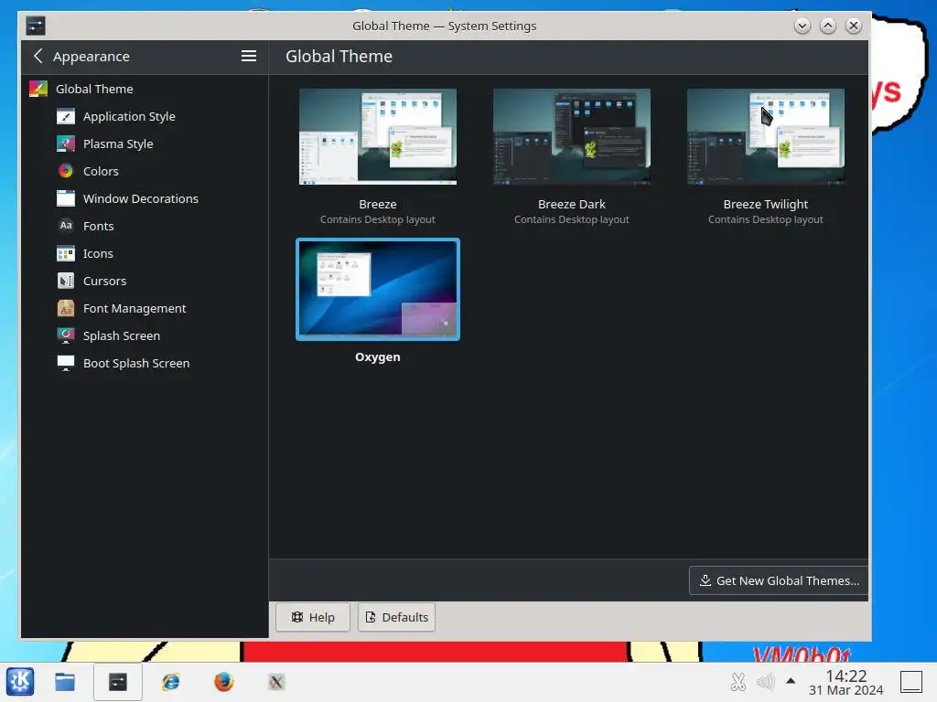Select the Icons category icon
Viewport: 937px width, 702px height.
tap(66, 254)
